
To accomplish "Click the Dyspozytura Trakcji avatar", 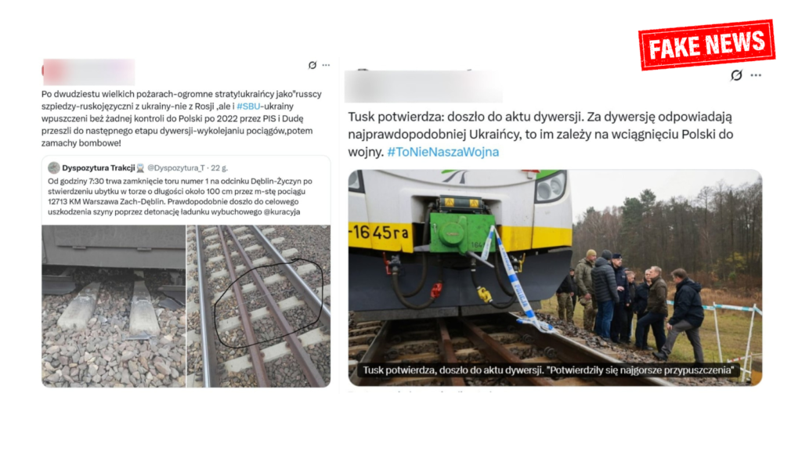I will coord(54,168).
